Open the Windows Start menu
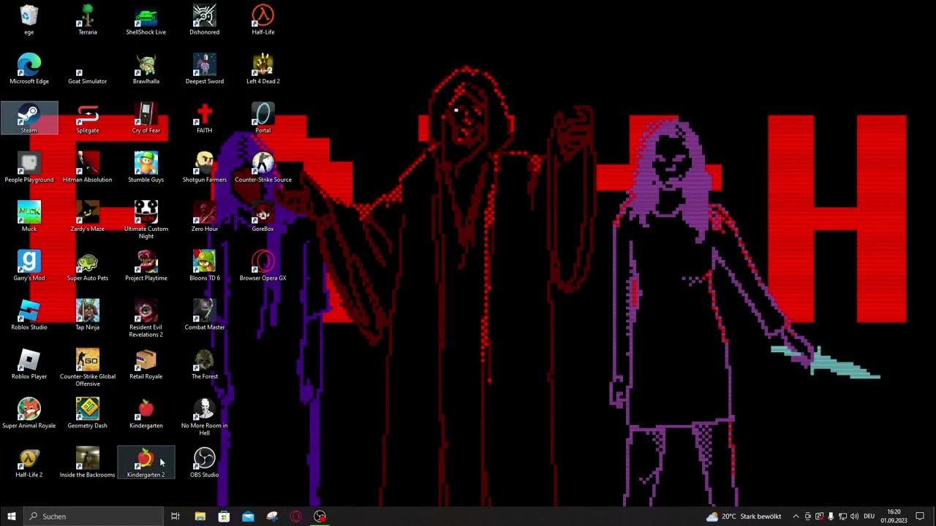936x526 pixels. tap(12, 516)
